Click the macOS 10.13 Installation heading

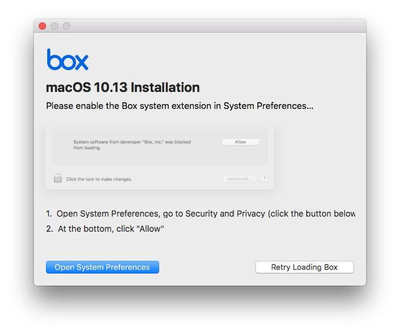tap(123, 87)
